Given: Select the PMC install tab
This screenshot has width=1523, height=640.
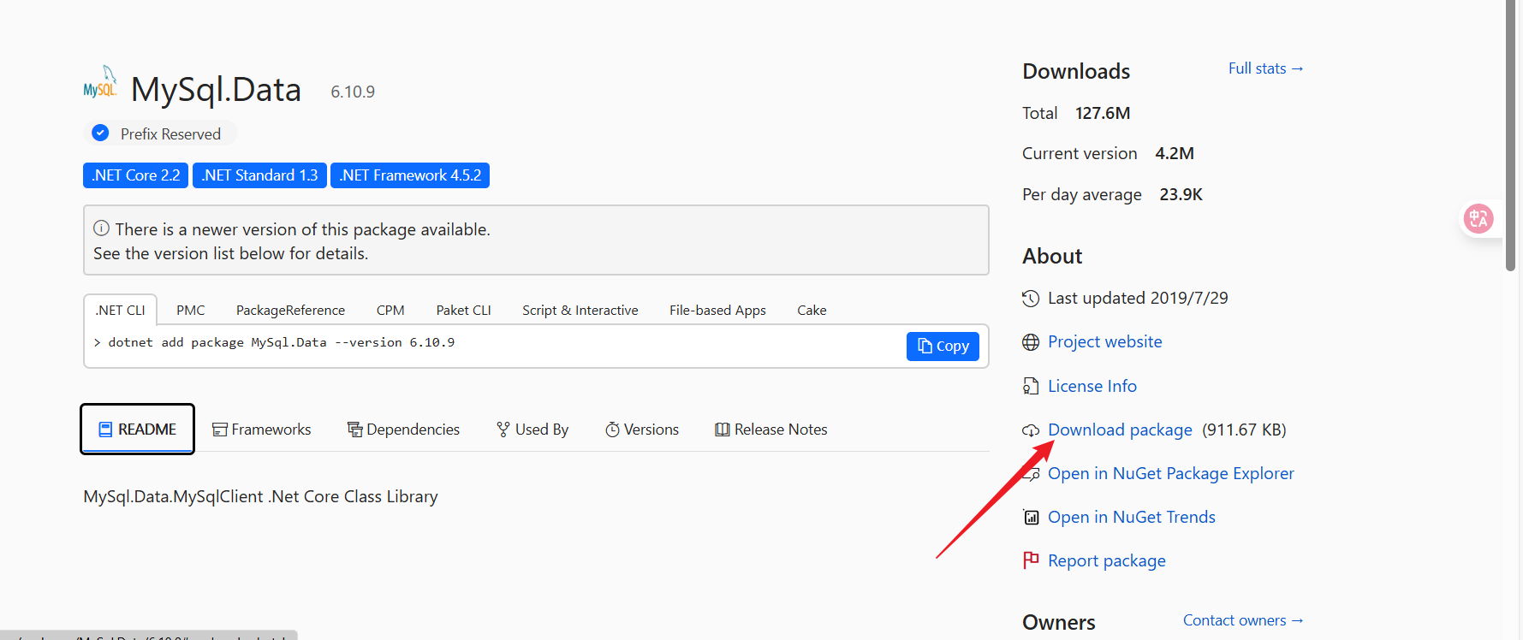Looking at the screenshot, I should (x=191, y=310).
